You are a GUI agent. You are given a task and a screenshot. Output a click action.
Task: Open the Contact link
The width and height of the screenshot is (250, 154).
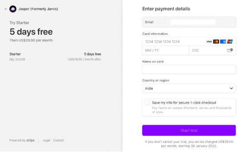[x=58, y=140]
